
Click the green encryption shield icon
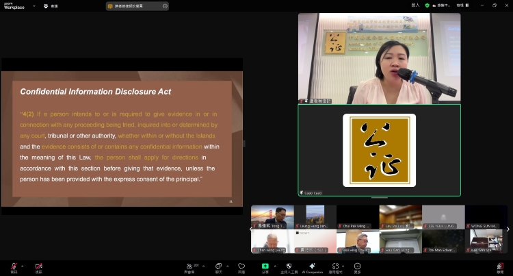tap(427, 5)
